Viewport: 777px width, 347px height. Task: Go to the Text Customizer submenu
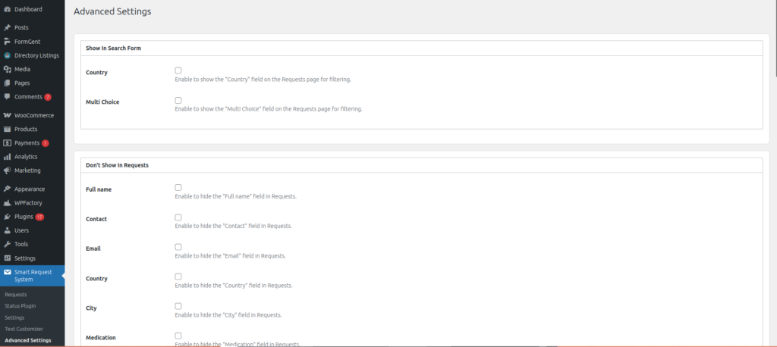click(24, 329)
